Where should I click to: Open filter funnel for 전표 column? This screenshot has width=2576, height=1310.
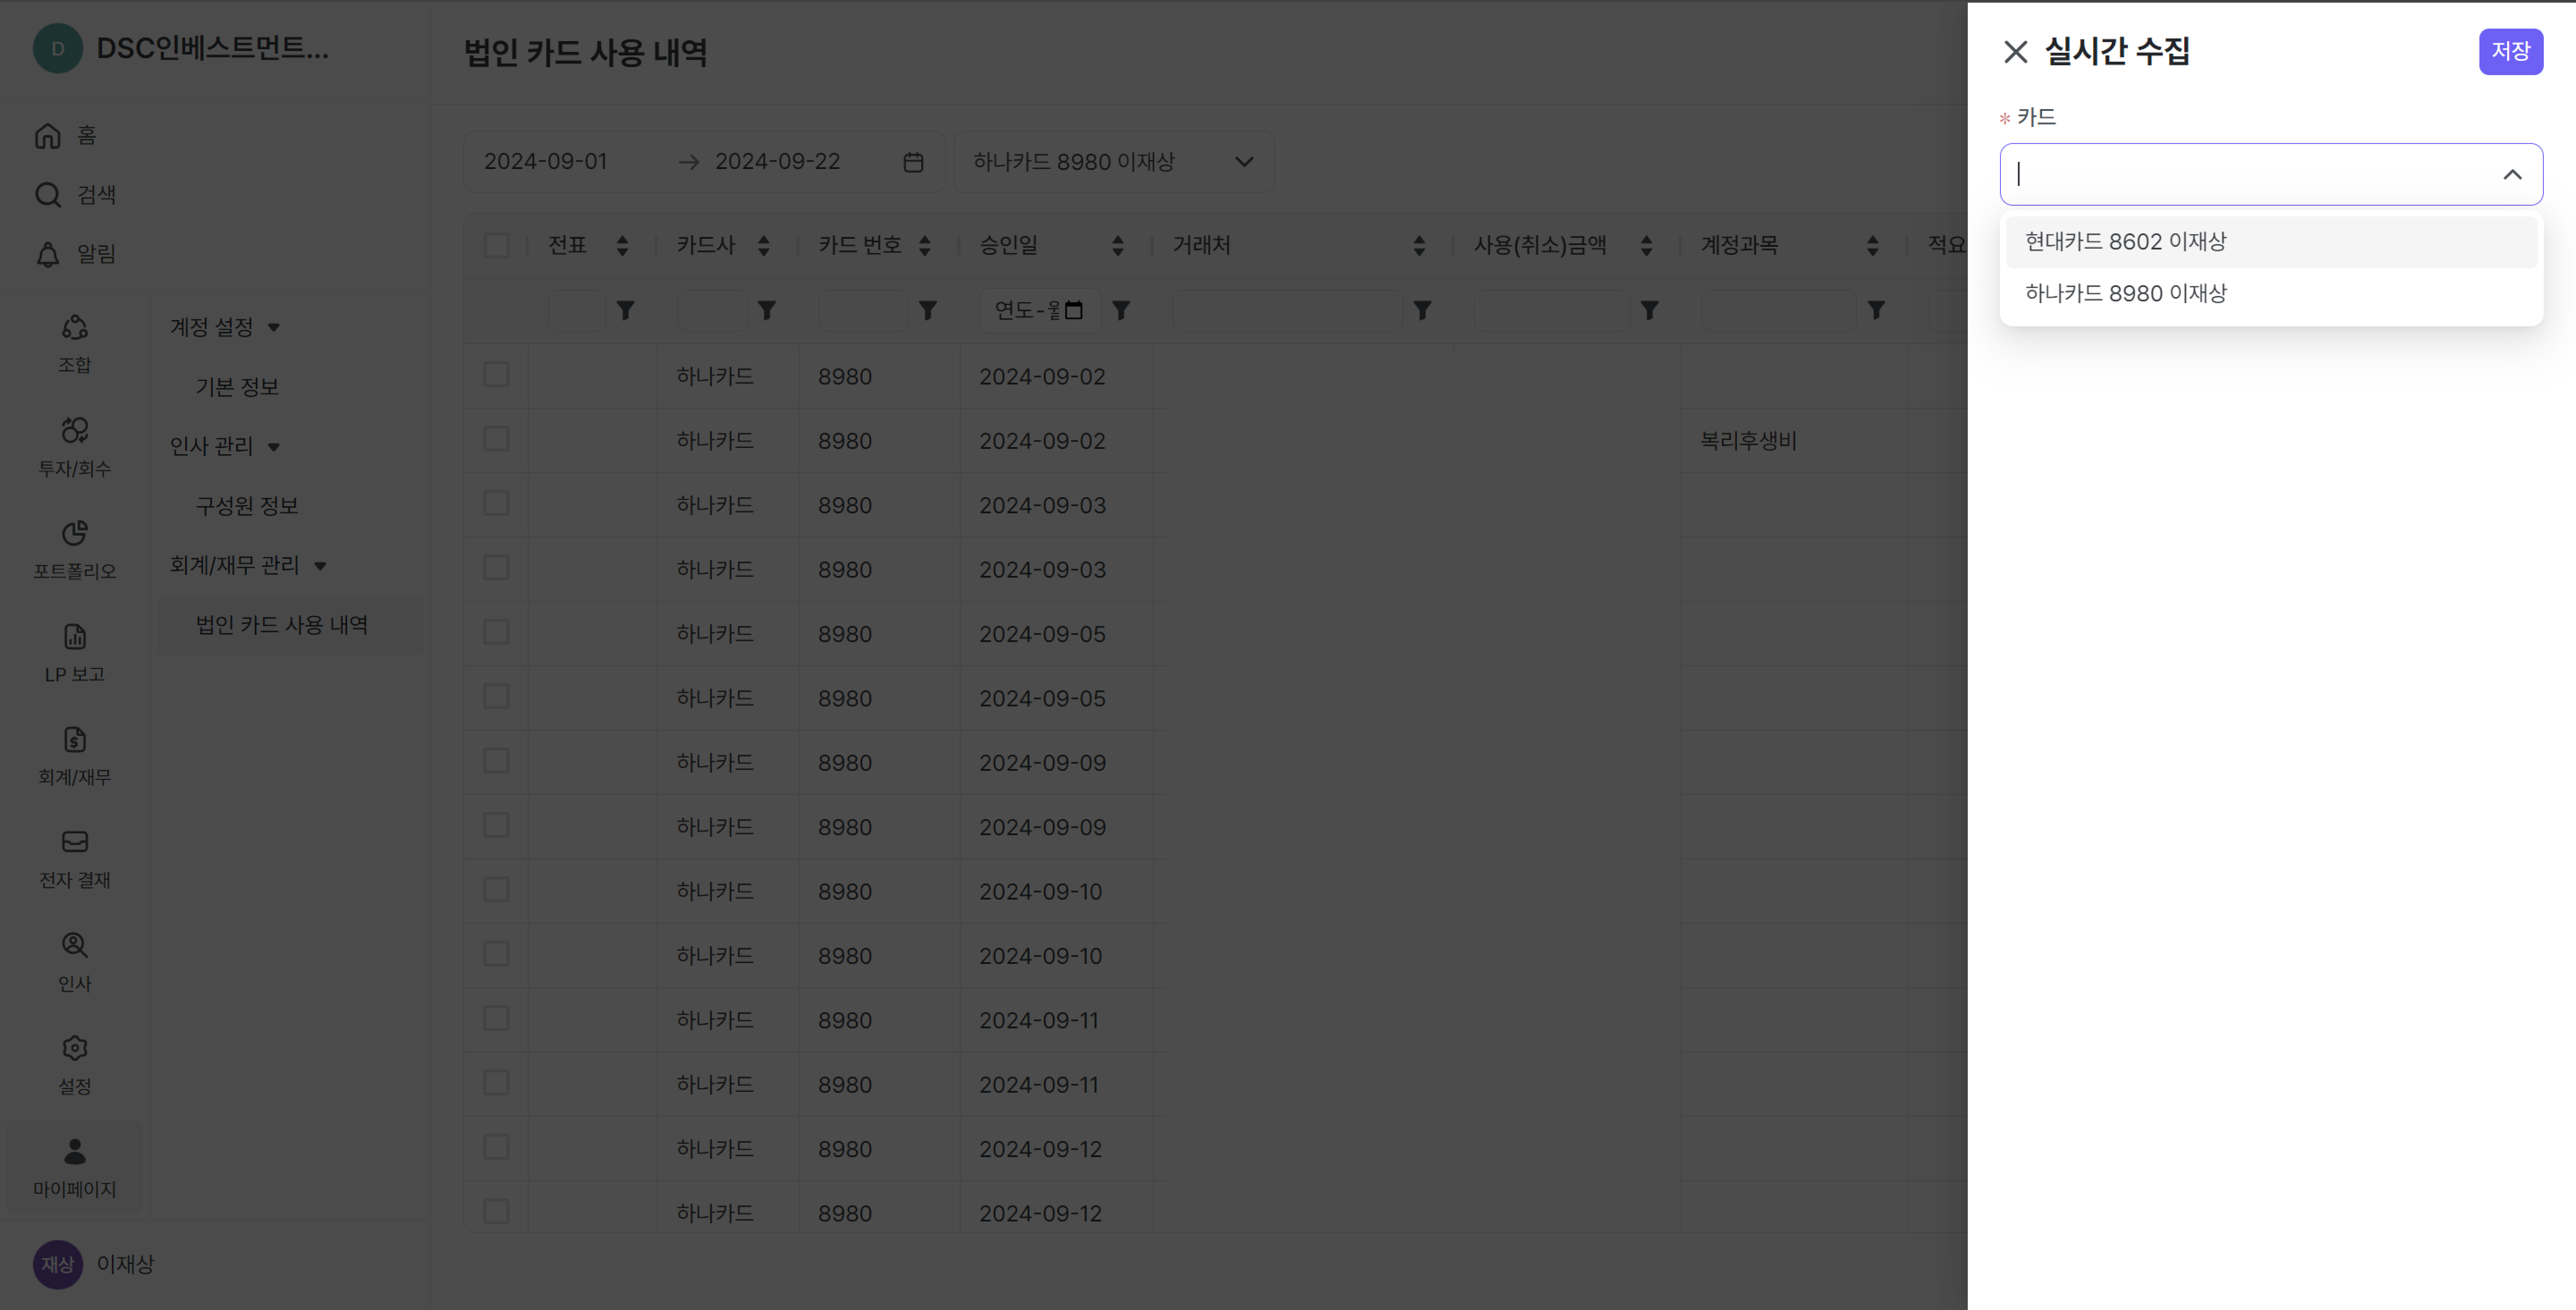625,311
